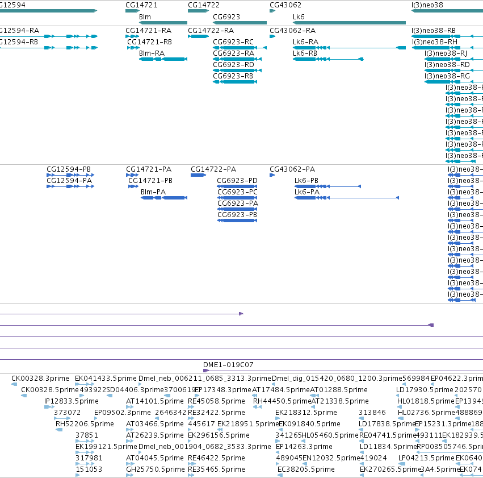Open EST RE35465.5prime
The height and width of the screenshot is (478, 483).
pyautogui.click(x=217, y=469)
